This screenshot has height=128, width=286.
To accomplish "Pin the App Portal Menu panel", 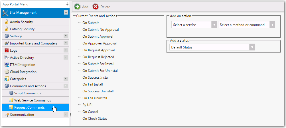I will [x=67, y=4].
